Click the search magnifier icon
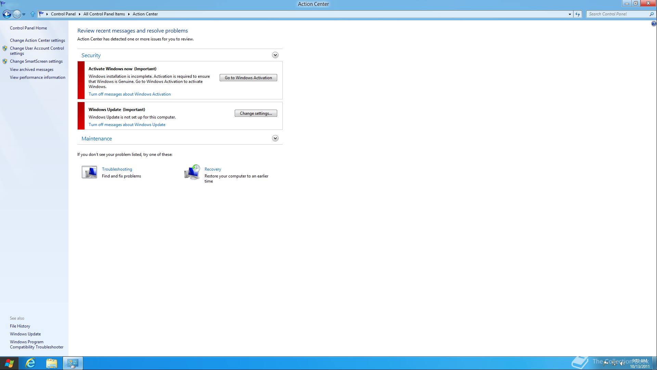This screenshot has height=370, width=657. click(652, 14)
